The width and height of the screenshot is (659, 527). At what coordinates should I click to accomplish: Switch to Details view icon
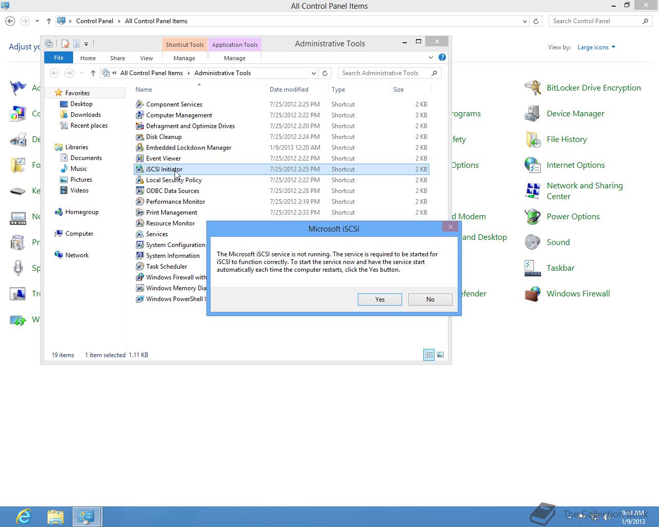(x=429, y=355)
